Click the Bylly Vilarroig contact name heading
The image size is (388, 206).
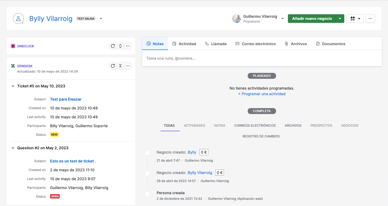point(51,19)
